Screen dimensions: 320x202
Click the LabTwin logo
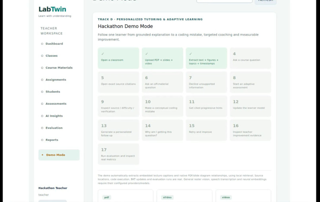point(52,9)
